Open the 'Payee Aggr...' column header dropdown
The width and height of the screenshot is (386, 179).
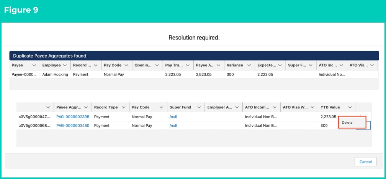click(x=86, y=107)
